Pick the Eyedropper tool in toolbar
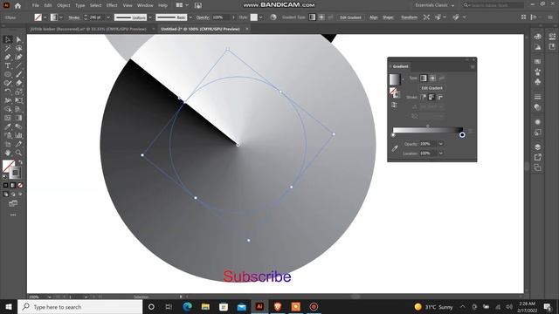Viewport: 559px width, 314px height. tap(8, 126)
